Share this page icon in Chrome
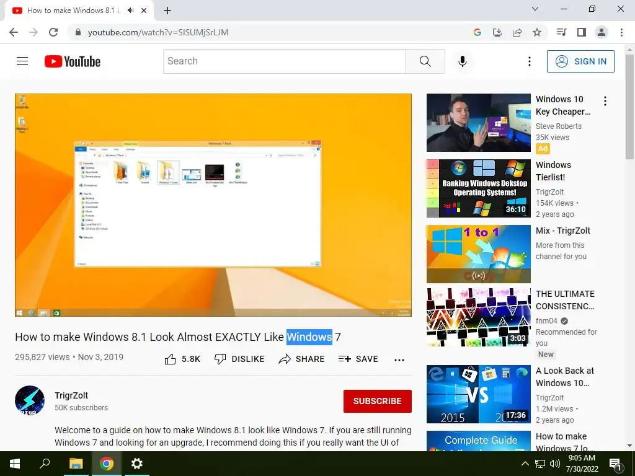Screen dimensions: 635x476 click(x=517, y=32)
